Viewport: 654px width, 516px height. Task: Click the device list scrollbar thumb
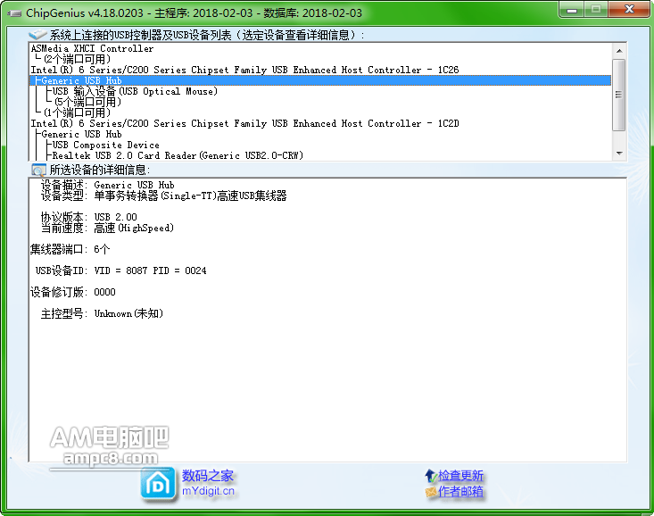619,95
